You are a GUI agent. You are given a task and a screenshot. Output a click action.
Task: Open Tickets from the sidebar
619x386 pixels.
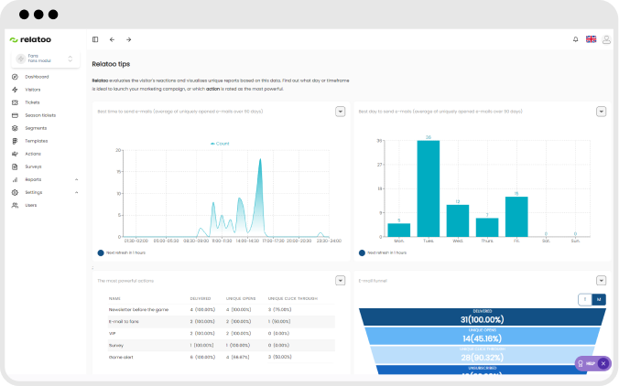tap(32, 102)
